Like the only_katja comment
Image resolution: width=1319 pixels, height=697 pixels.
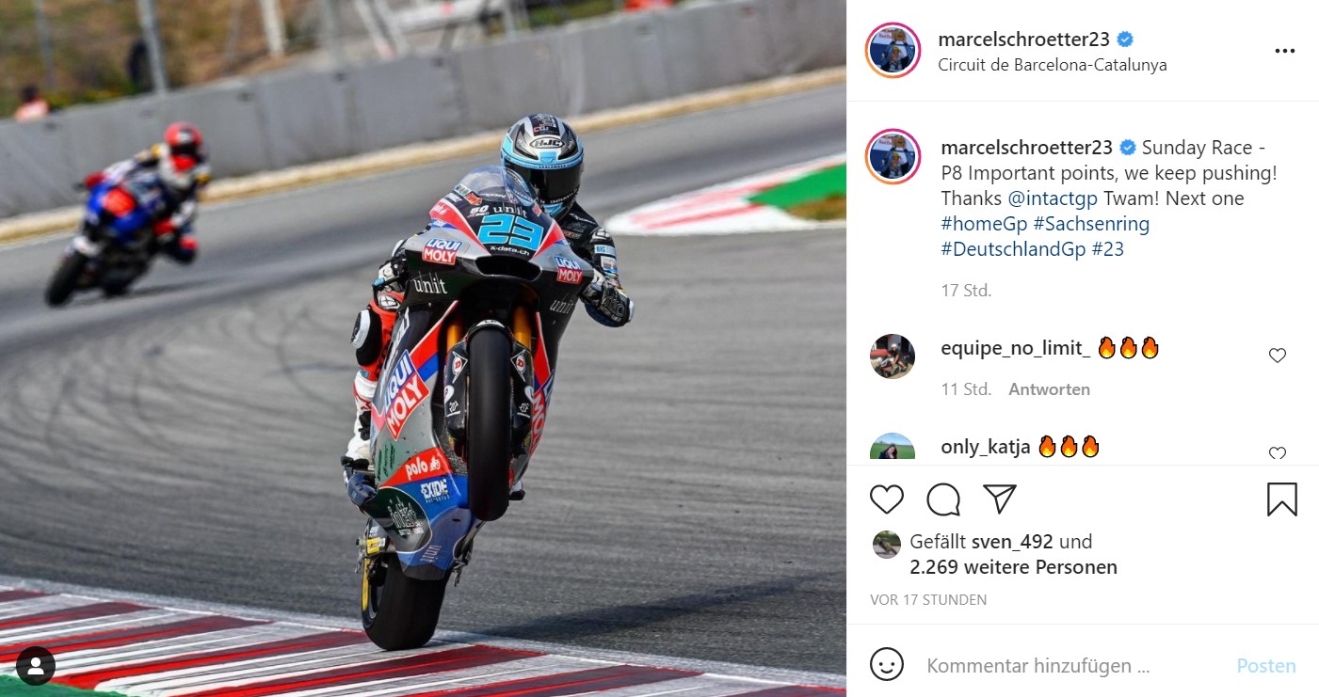click(x=1278, y=453)
